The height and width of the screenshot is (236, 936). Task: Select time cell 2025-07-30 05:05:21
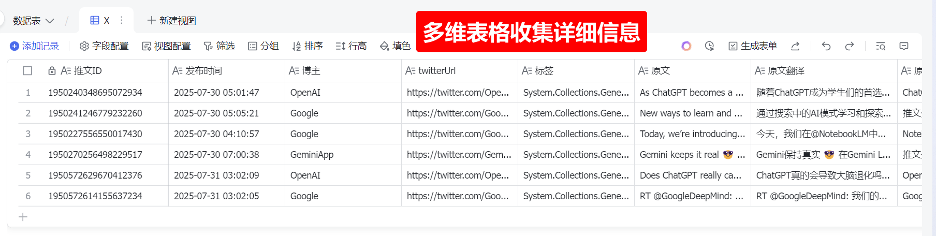pyautogui.click(x=227, y=113)
